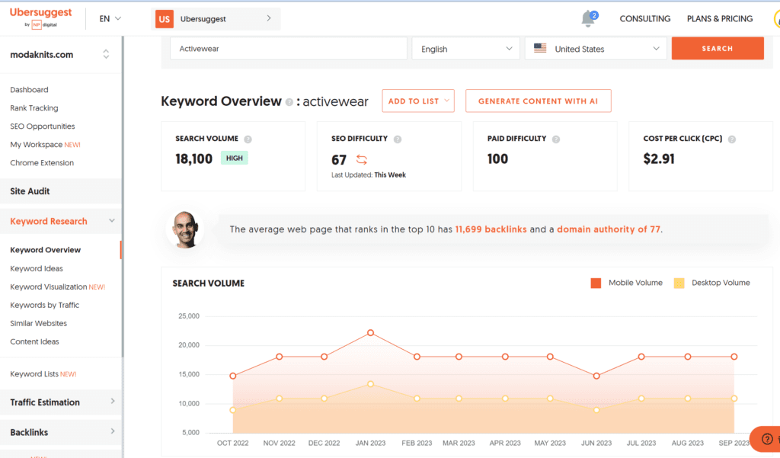Image resolution: width=780 pixels, height=458 pixels.
Task: Click the orange Mobile Volume color swatch
Action: pyautogui.click(x=596, y=282)
